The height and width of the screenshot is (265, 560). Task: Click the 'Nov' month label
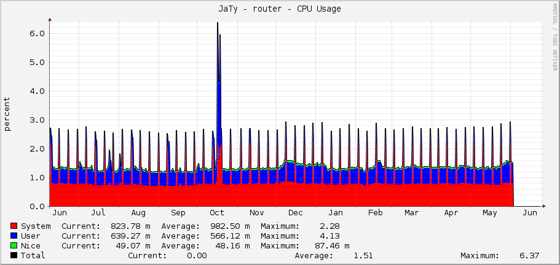(x=256, y=213)
